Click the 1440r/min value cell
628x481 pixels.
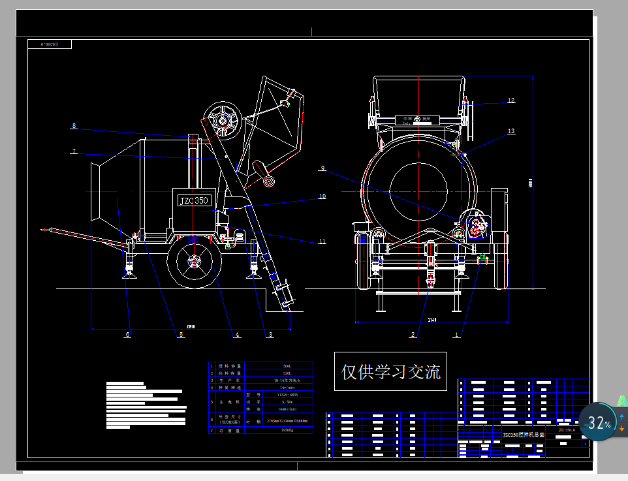pyautogui.click(x=289, y=409)
